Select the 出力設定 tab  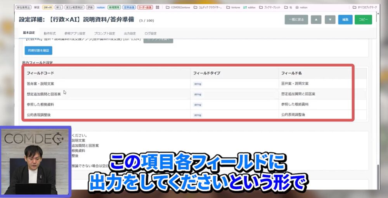coord(130,33)
